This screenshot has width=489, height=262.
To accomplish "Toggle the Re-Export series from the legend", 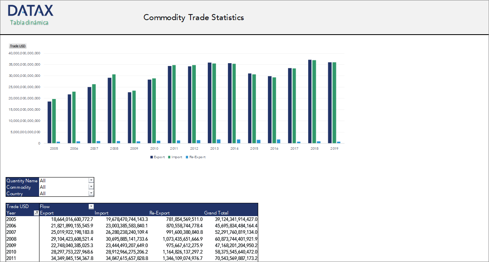I will pos(198,157).
